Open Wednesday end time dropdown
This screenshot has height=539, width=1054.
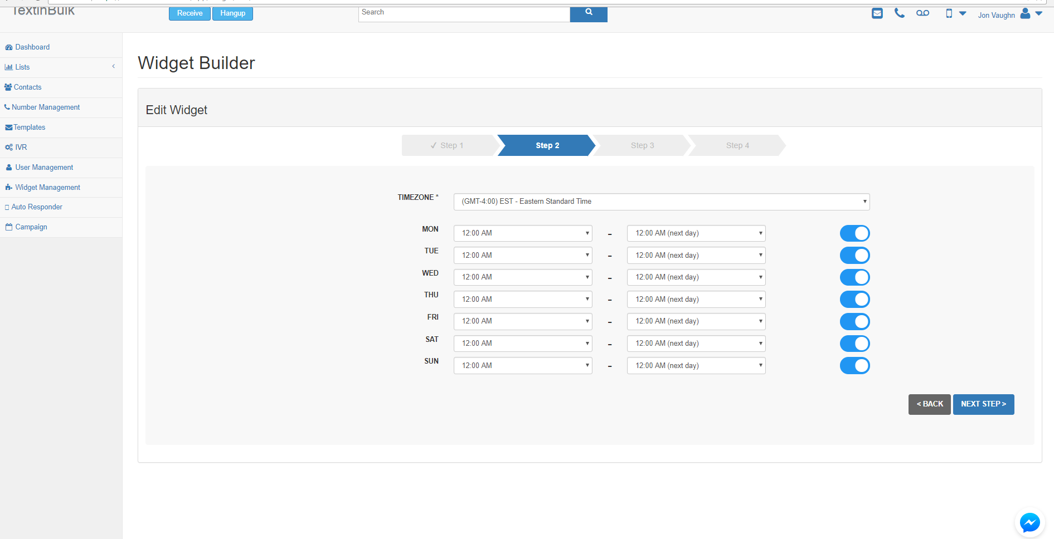pyautogui.click(x=696, y=277)
